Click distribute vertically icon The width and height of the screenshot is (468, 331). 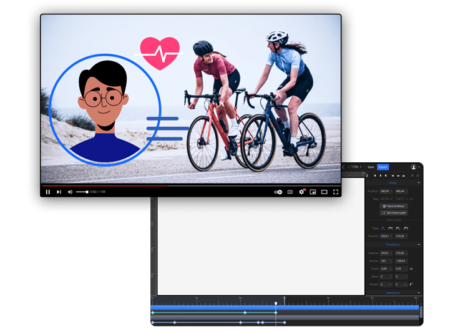click(417, 175)
